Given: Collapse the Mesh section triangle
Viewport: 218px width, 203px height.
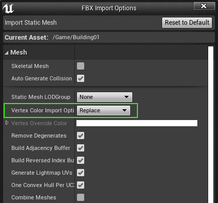Looking at the screenshot, I should (x=7, y=53).
